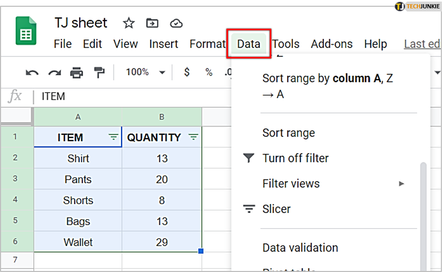444x272 pixels.
Task: Open the View menu
Action: [125, 44]
